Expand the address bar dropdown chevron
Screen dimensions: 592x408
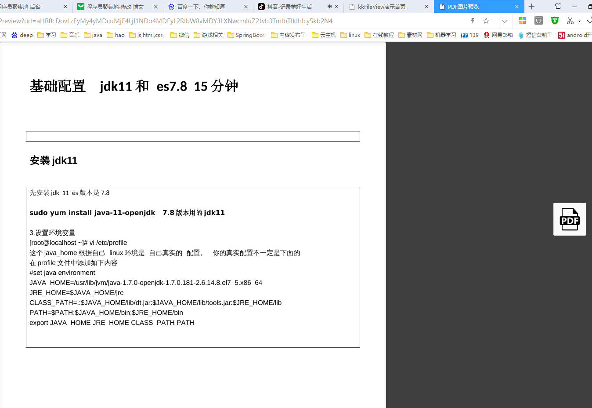click(x=505, y=21)
